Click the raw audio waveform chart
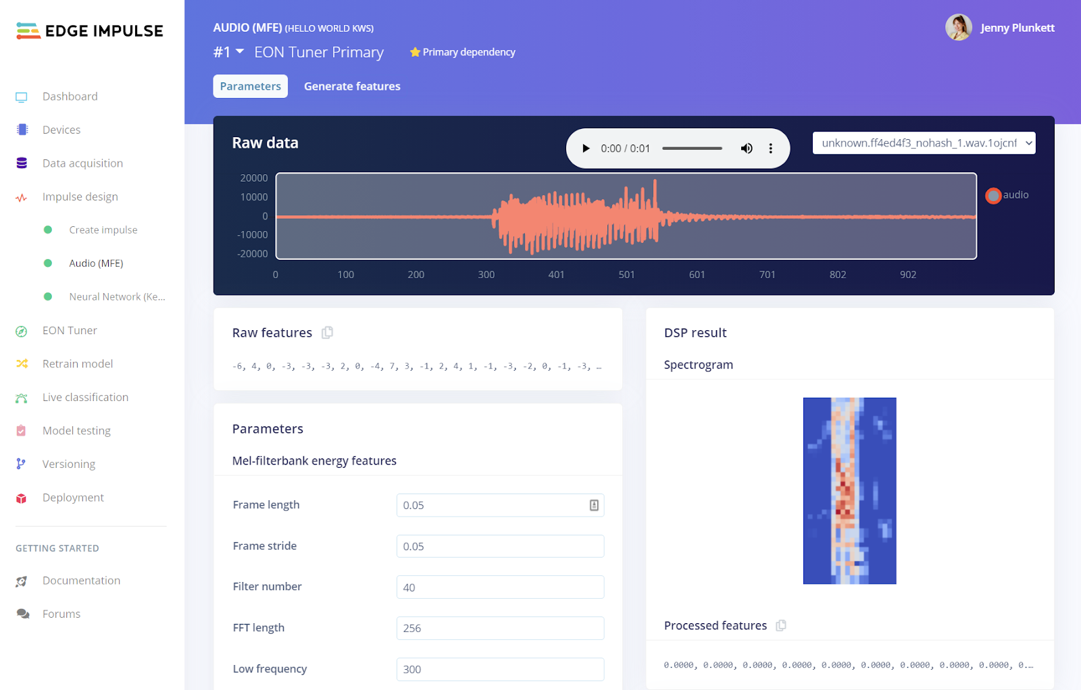The width and height of the screenshot is (1081, 690). pyautogui.click(x=626, y=216)
